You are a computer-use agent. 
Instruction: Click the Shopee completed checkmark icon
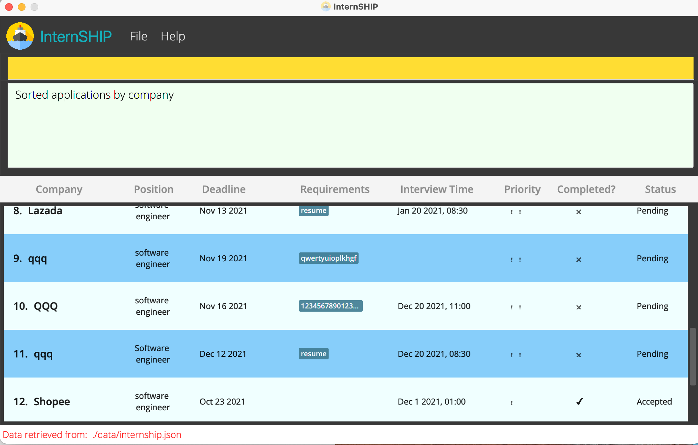579,401
